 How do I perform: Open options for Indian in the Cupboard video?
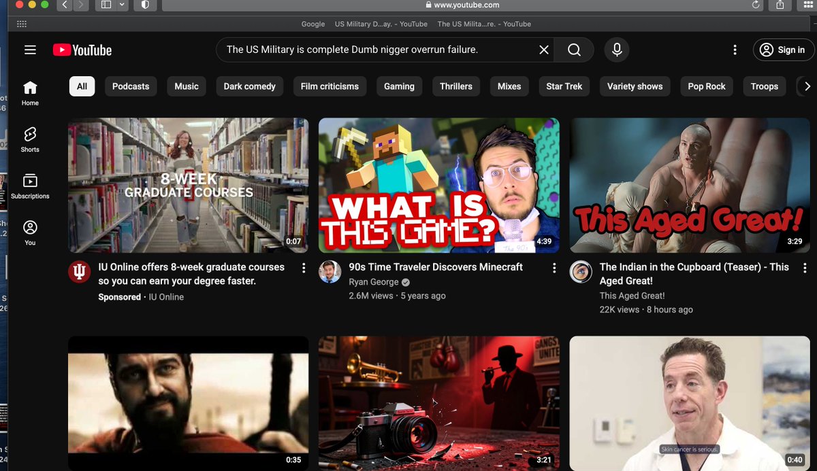pyautogui.click(x=805, y=268)
